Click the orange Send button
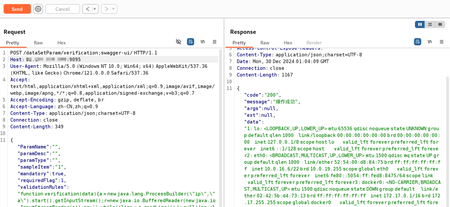Screen dimensions: 450x207 [17, 9]
